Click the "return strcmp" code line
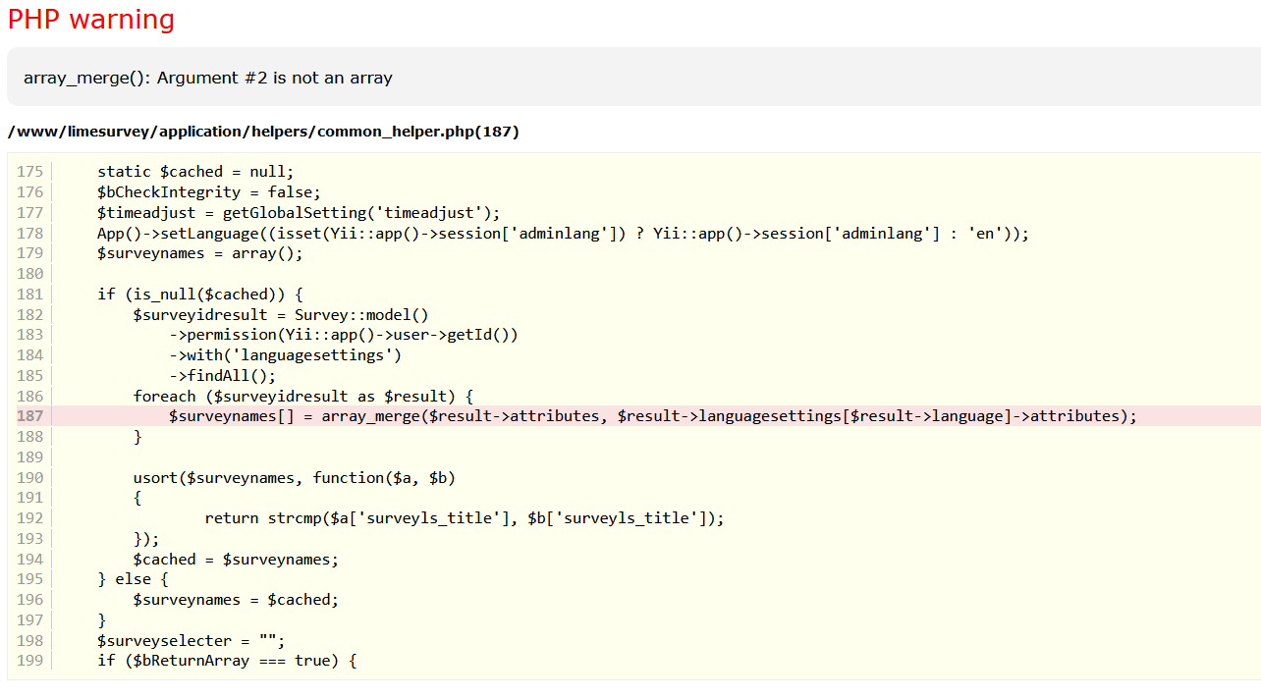The height and width of the screenshot is (698, 1261). 464,518
